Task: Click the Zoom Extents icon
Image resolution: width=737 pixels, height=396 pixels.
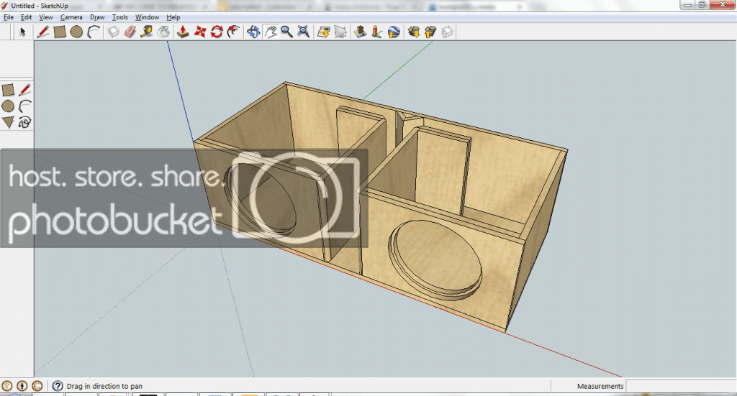Action: (x=304, y=32)
